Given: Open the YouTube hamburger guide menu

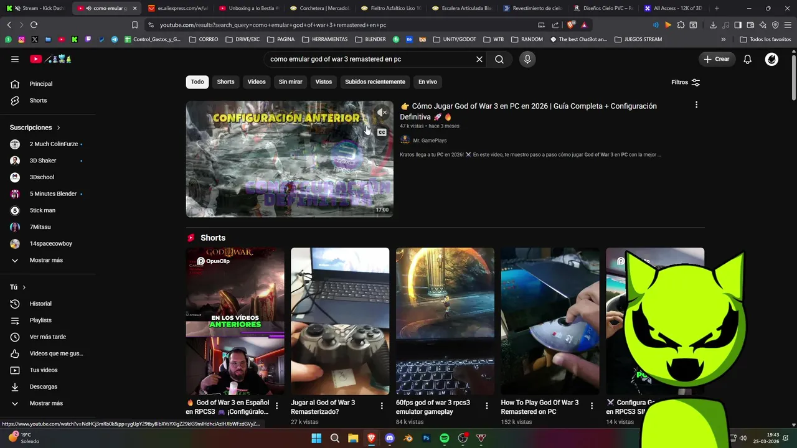Looking at the screenshot, I should [15, 59].
